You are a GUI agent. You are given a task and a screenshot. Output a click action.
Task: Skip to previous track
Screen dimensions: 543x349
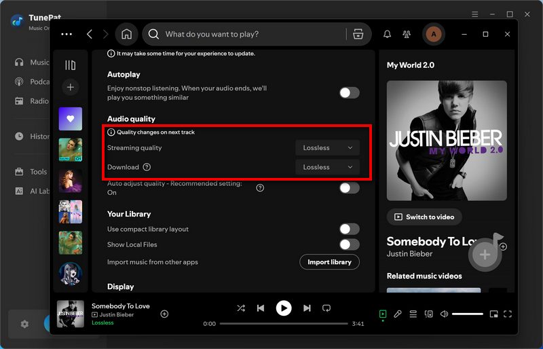[x=261, y=308]
